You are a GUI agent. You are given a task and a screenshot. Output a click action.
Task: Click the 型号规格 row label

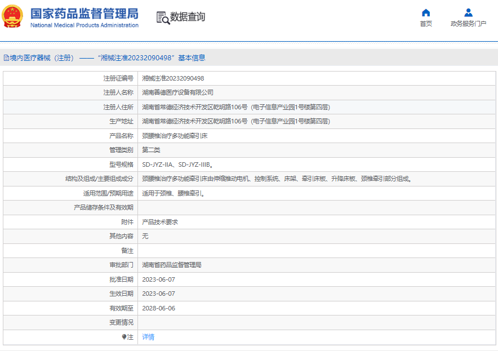(121, 165)
